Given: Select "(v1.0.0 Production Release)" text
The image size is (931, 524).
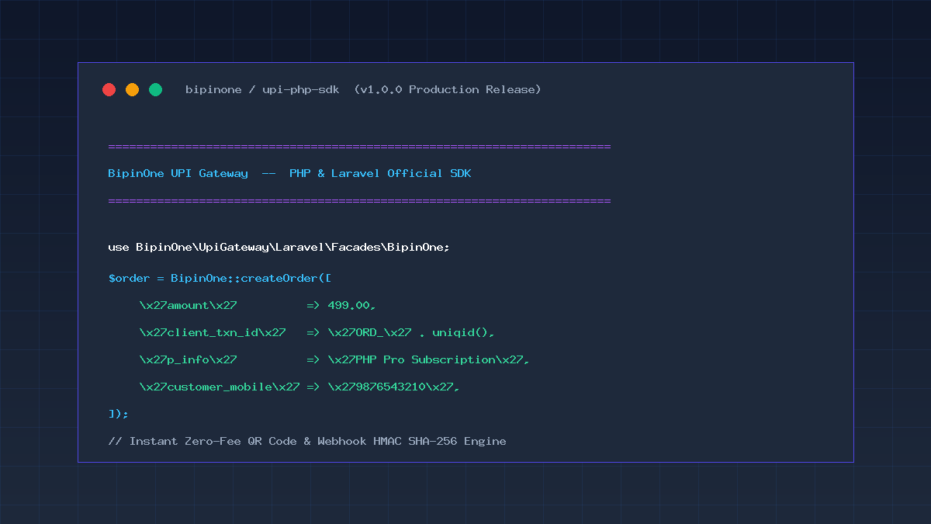Looking at the screenshot, I should pyautogui.click(x=448, y=90).
